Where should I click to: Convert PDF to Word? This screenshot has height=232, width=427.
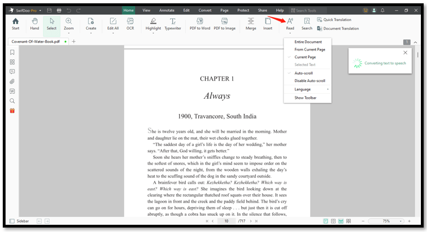(200, 24)
